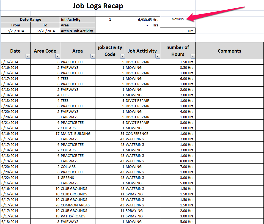This screenshot has height=224, width=264.
Task: Click job activity code 39 cell
Action: (110, 133)
